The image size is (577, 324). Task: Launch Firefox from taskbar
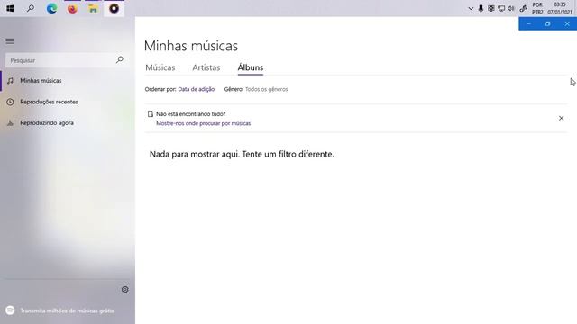(72, 8)
